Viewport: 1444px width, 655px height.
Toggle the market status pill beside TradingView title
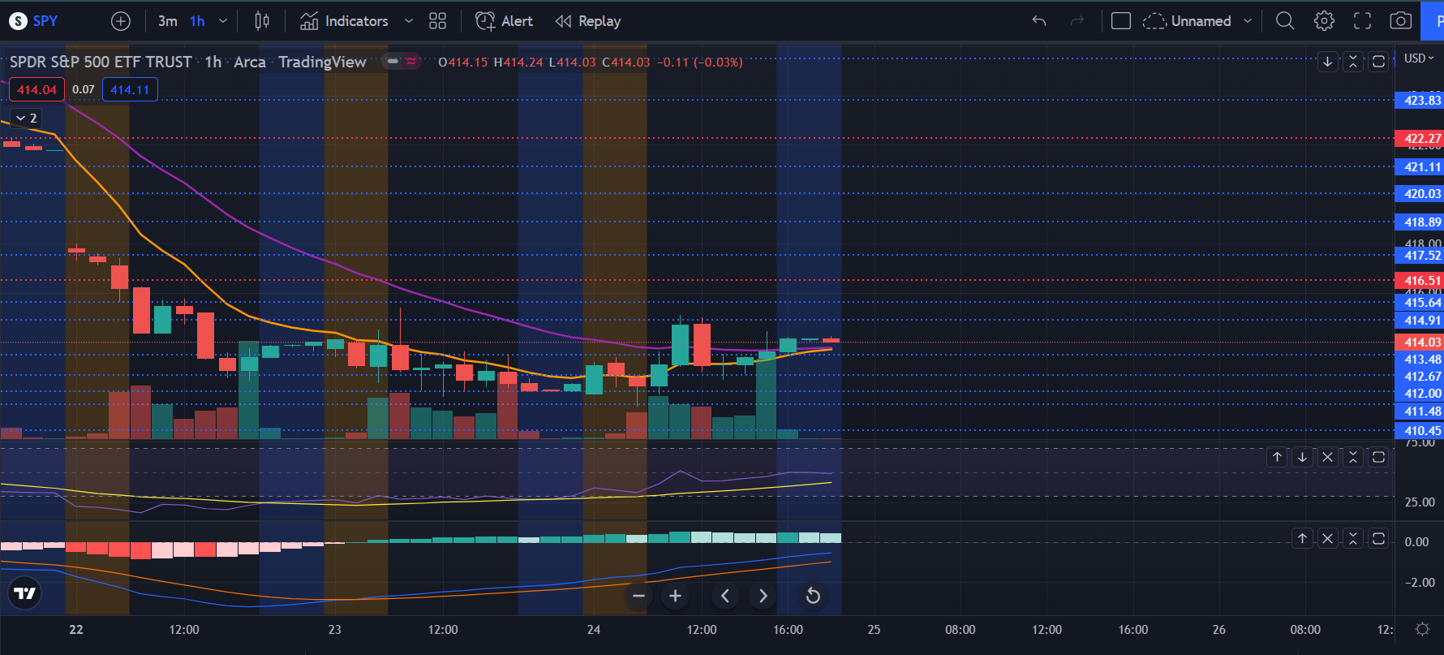[402, 61]
